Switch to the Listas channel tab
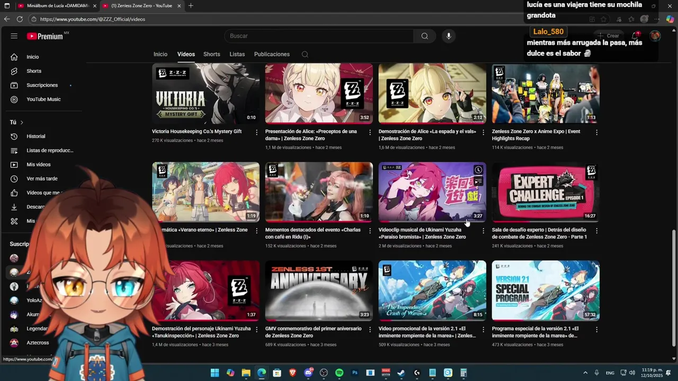This screenshot has width=678, height=381. pyautogui.click(x=237, y=54)
